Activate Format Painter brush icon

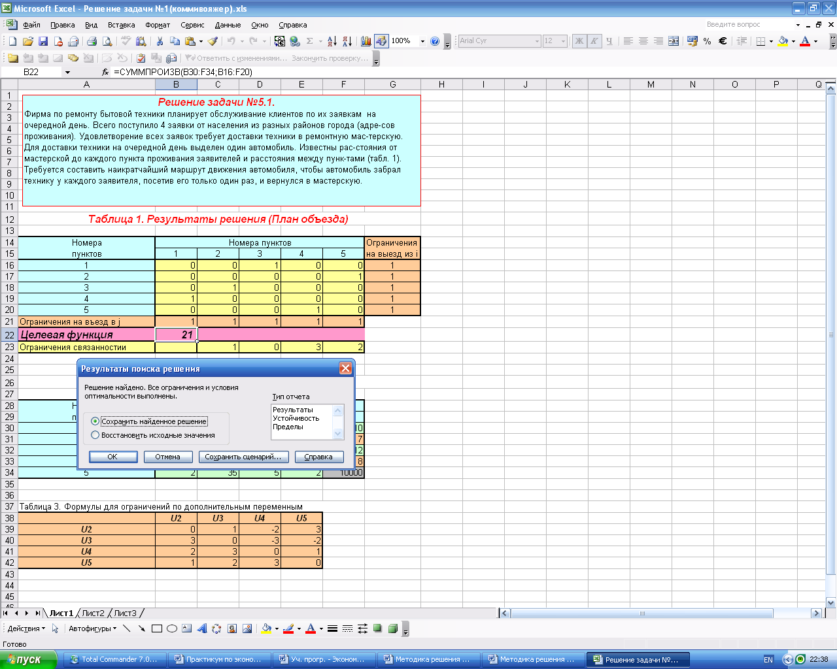click(213, 41)
